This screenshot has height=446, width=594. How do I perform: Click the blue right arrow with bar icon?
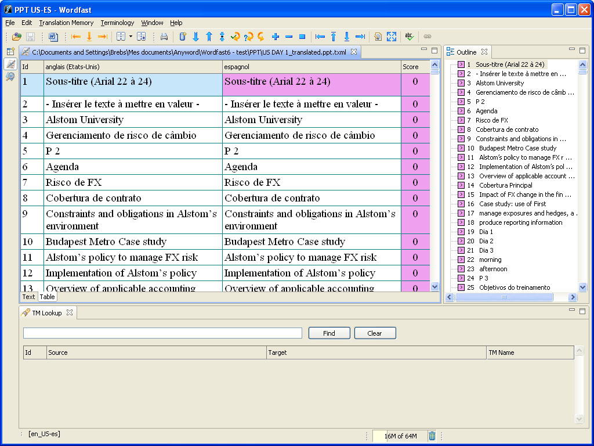(360, 37)
